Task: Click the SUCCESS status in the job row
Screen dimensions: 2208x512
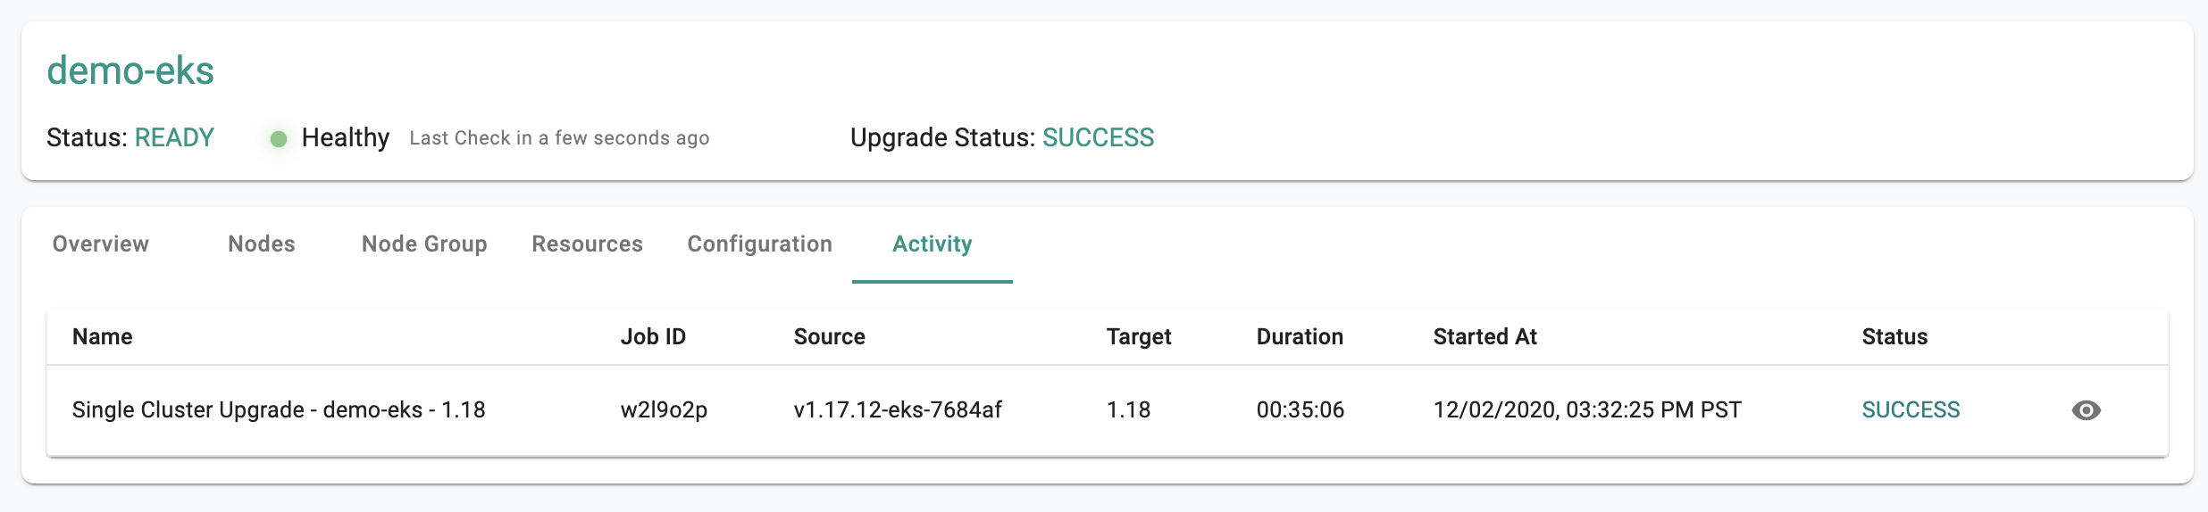Action: 1911,409
